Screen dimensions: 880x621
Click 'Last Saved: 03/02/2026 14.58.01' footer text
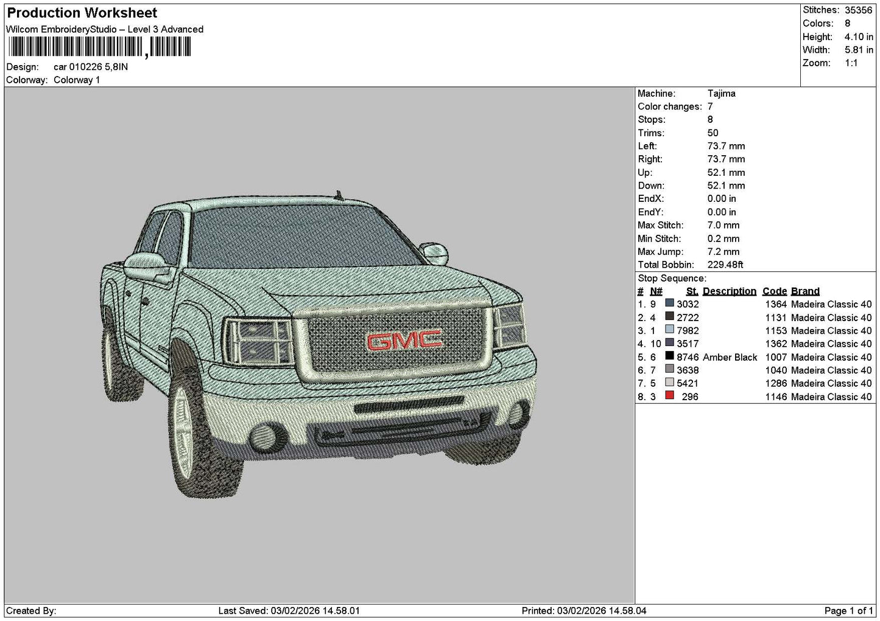289,611
